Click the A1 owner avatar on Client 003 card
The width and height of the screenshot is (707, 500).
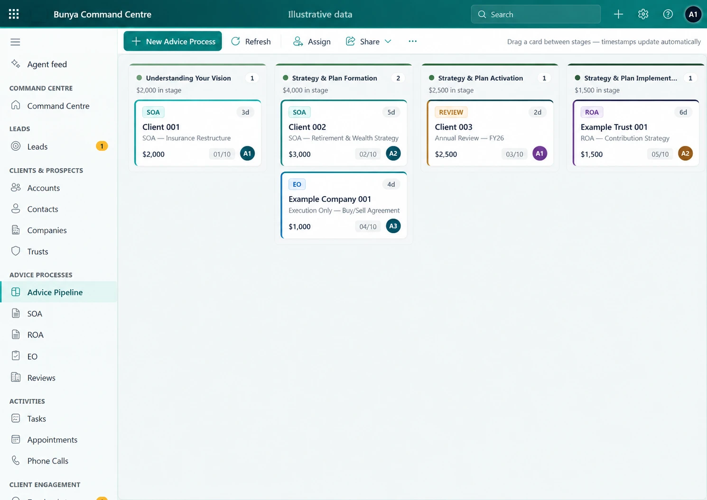[x=540, y=154]
